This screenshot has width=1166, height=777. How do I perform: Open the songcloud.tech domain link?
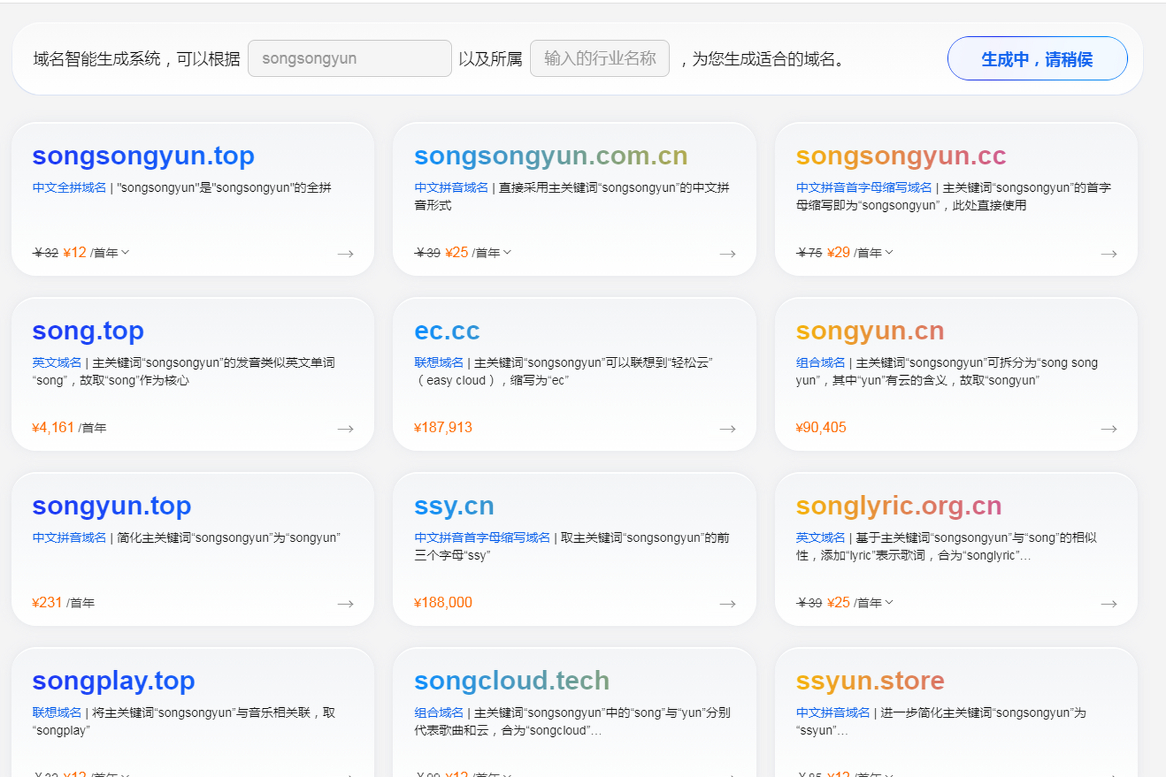511,680
